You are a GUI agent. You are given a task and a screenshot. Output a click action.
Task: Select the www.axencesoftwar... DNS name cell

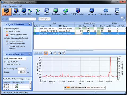pyautogui.click(x=67, y=28)
